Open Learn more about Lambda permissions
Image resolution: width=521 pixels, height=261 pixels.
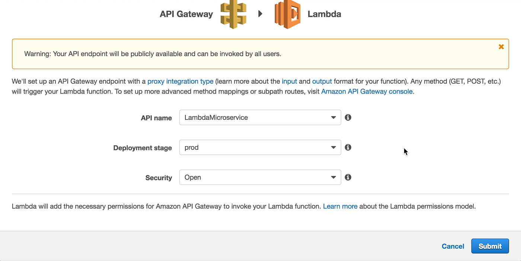tap(340, 206)
